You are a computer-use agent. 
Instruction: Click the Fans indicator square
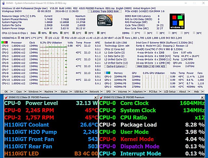click(x=123, y=38)
